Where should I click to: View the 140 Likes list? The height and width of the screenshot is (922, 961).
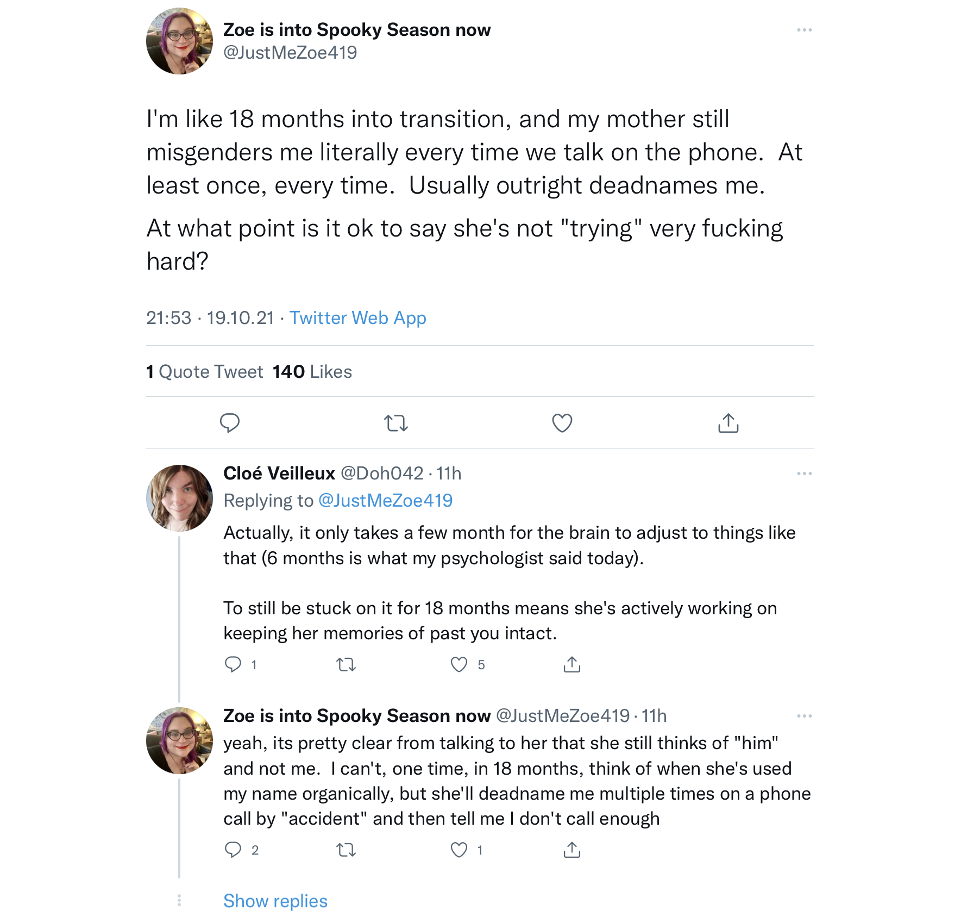(x=312, y=372)
